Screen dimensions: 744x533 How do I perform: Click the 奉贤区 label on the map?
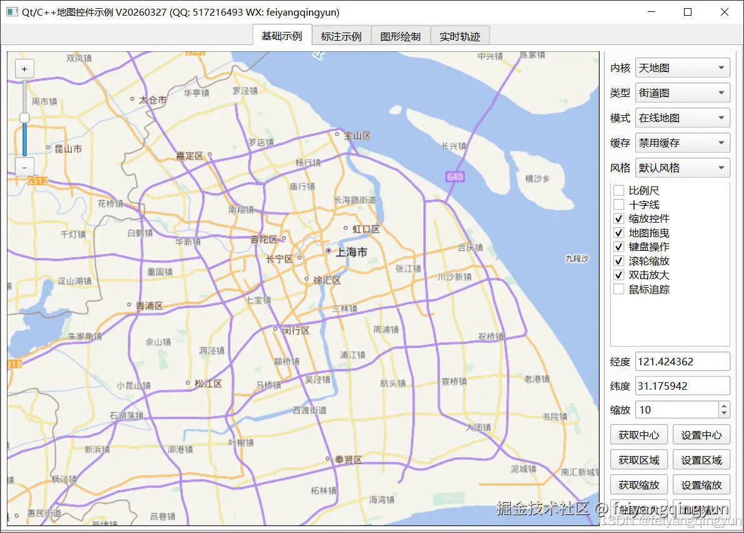(348, 459)
